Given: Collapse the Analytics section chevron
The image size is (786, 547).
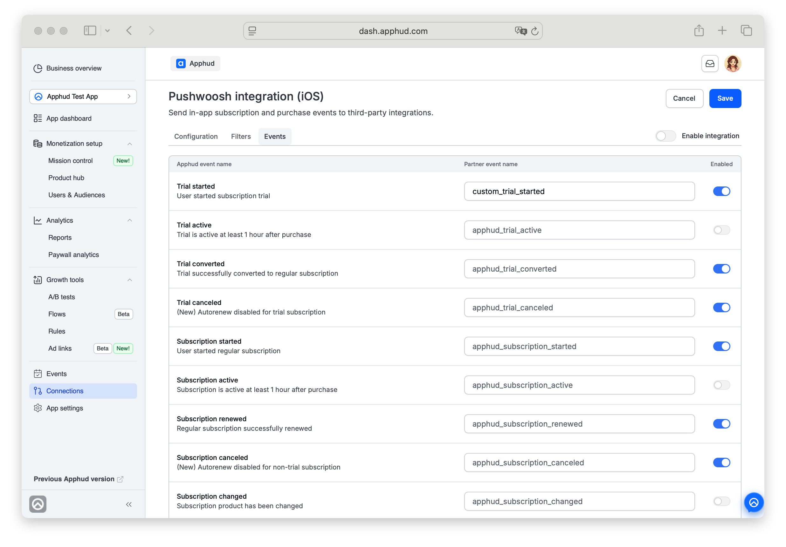Looking at the screenshot, I should point(130,220).
